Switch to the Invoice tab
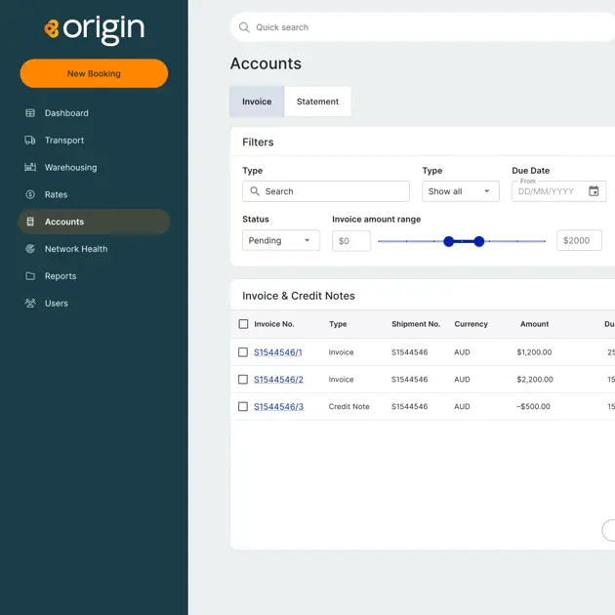615x615 pixels. tap(257, 102)
